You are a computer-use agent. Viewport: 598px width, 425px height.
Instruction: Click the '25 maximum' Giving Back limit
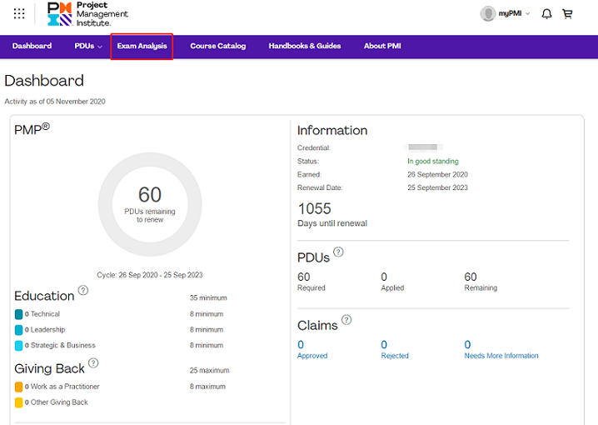209,371
